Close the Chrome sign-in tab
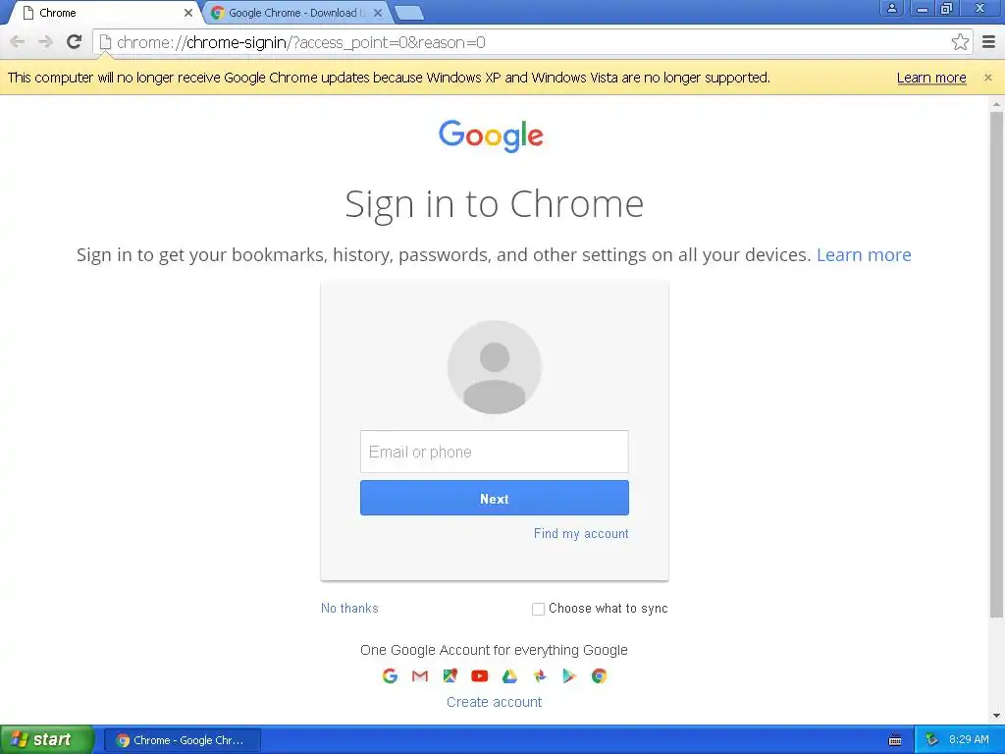This screenshot has height=754, width=1005. (187, 13)
